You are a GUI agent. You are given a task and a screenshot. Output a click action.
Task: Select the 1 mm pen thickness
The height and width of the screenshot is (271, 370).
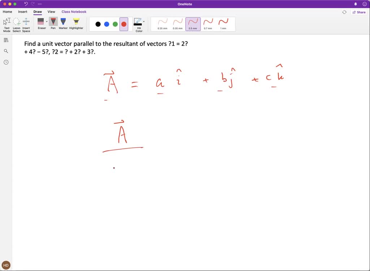(x=224, y=24)
